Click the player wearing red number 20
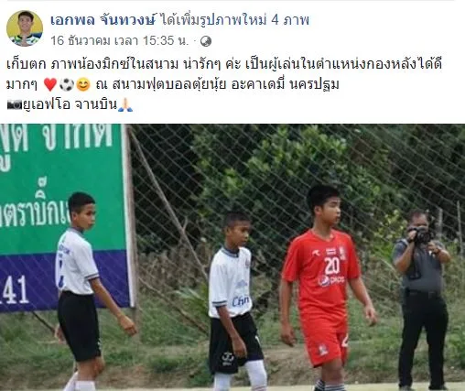Viewport: 465px width, 391px height. pos(327,288)
